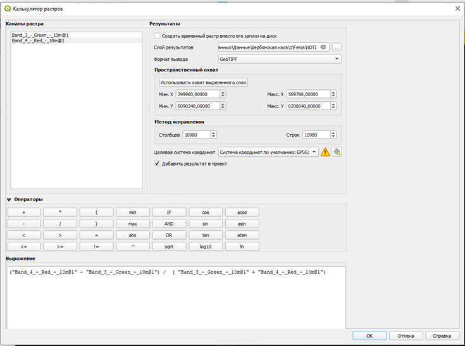465x346 pixels.
Task: Click Use selected layer extent button
Action: pos(203,82)
